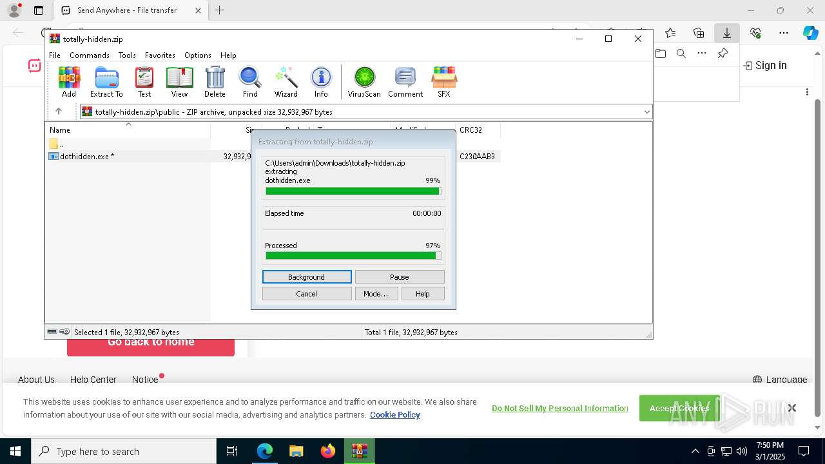The image size is (825, 464).
Task: Open Edge browser essentials heart icon
Action: [x=755, y=33]
